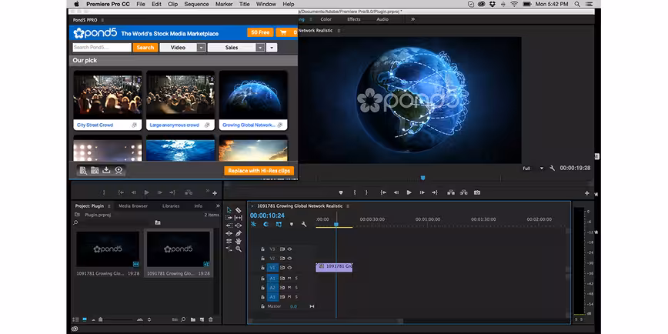Image resolution: width=668 pixels, height=334 pixels.
Task: Toggle lock on track V2
Action: click(262, 258)
